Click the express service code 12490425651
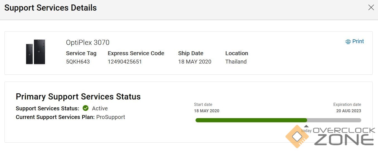 [125, 62]
